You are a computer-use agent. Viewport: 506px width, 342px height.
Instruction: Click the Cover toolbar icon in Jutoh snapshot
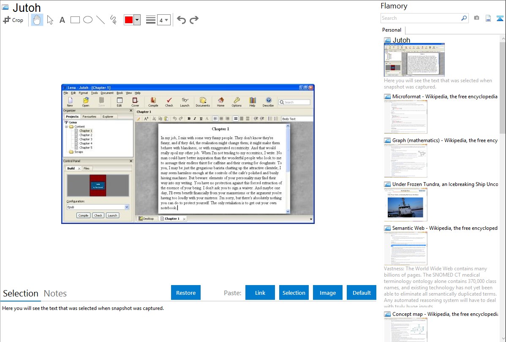click(135, 102)
